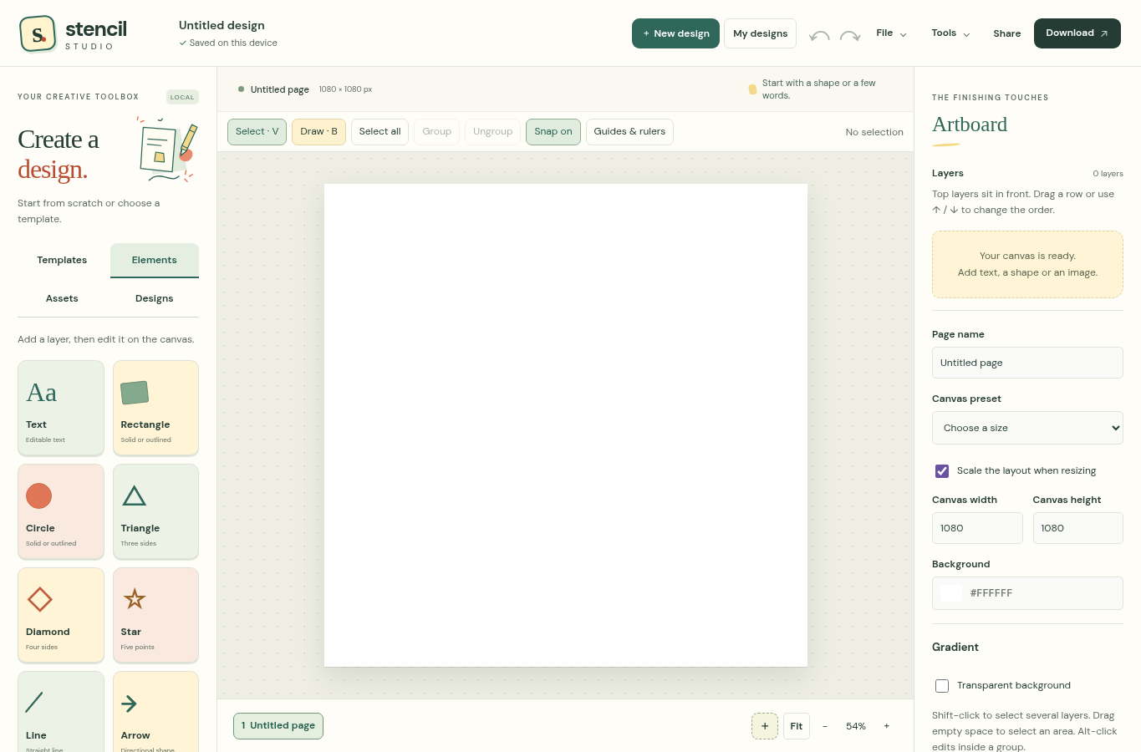
Task: Click the design illustration in toolbox
Action: 167,149
